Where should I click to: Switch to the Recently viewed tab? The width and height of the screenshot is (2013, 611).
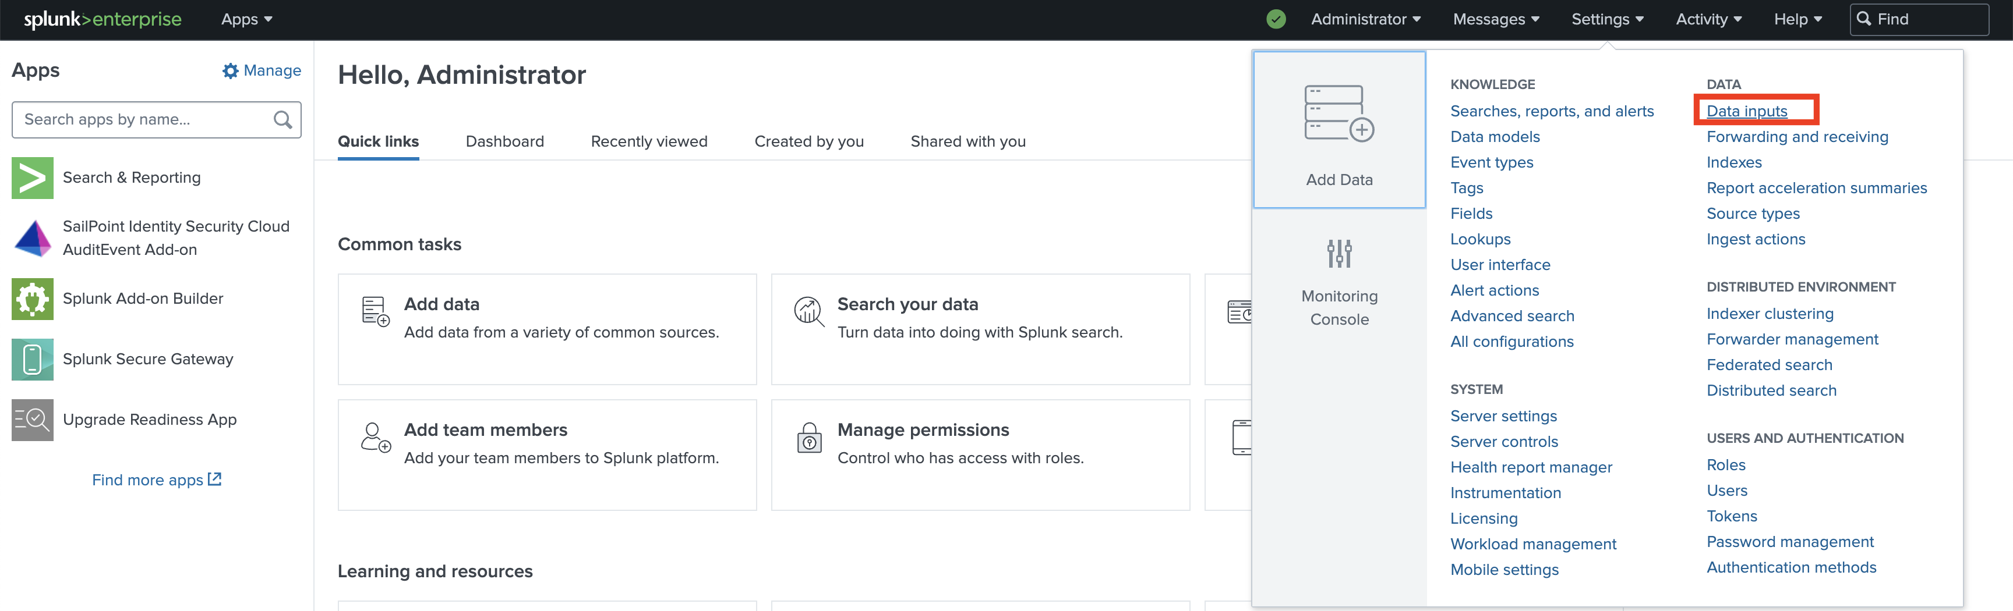649,141
